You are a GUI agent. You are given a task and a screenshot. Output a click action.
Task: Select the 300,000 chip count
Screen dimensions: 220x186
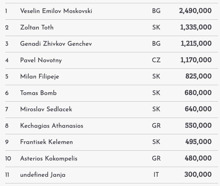coord(198,175)
